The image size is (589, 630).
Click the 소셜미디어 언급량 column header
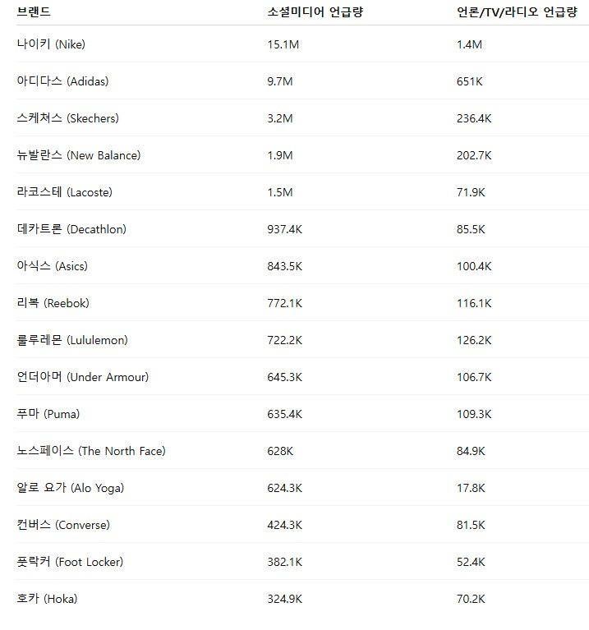coord(315,12)
